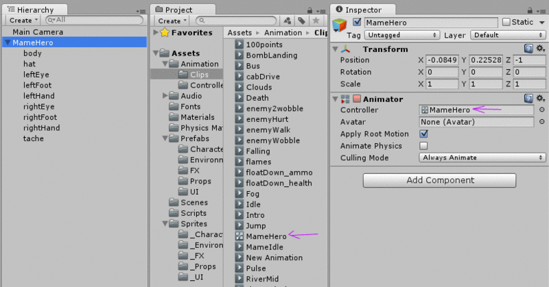
Task: Switch to the Project tab
Action: point(183,10)
